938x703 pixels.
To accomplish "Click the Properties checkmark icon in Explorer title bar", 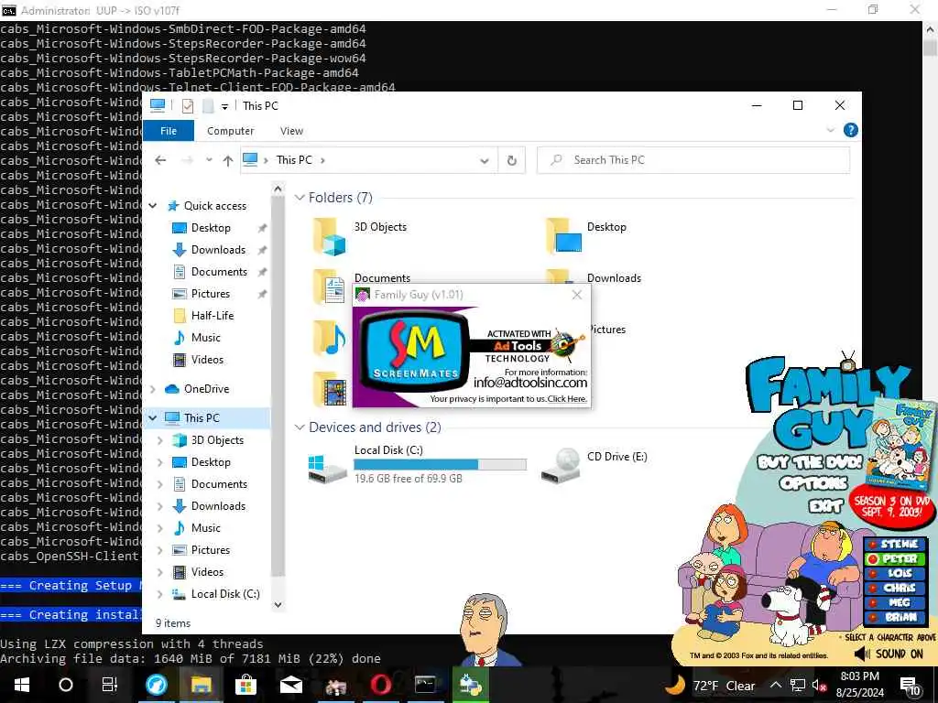I will coord(187,106).
